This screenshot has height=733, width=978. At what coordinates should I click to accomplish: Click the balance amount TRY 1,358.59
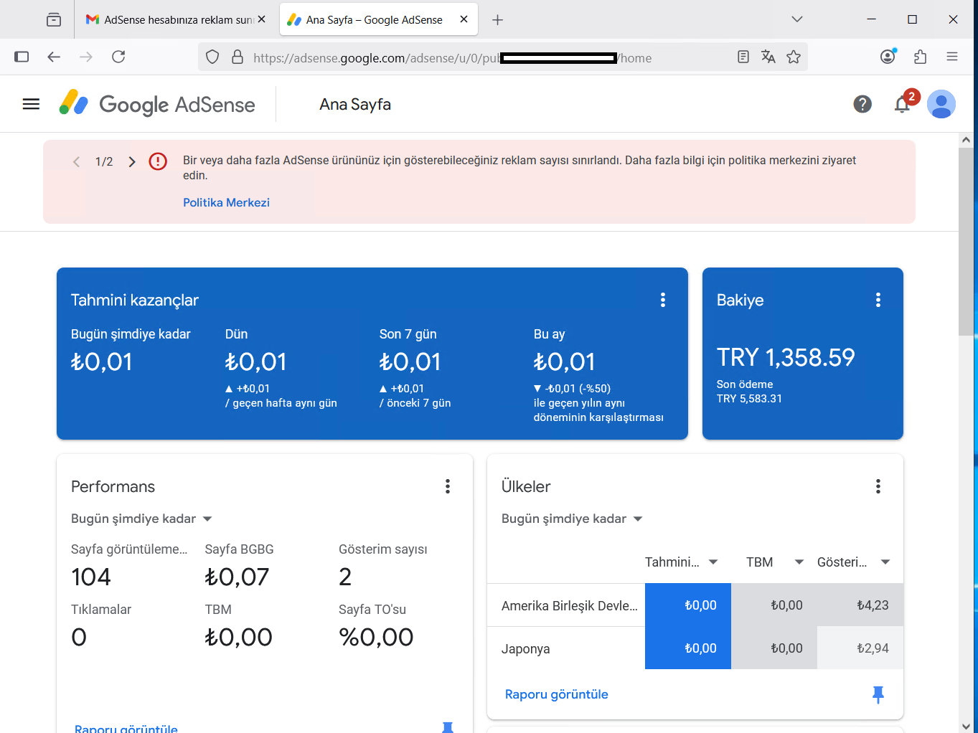click(786, 357)
